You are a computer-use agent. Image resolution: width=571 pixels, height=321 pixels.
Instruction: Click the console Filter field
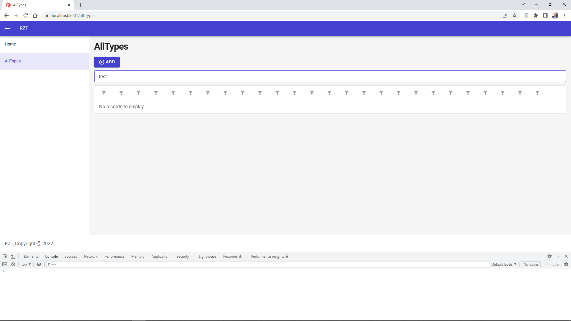[x=268, y=265]
